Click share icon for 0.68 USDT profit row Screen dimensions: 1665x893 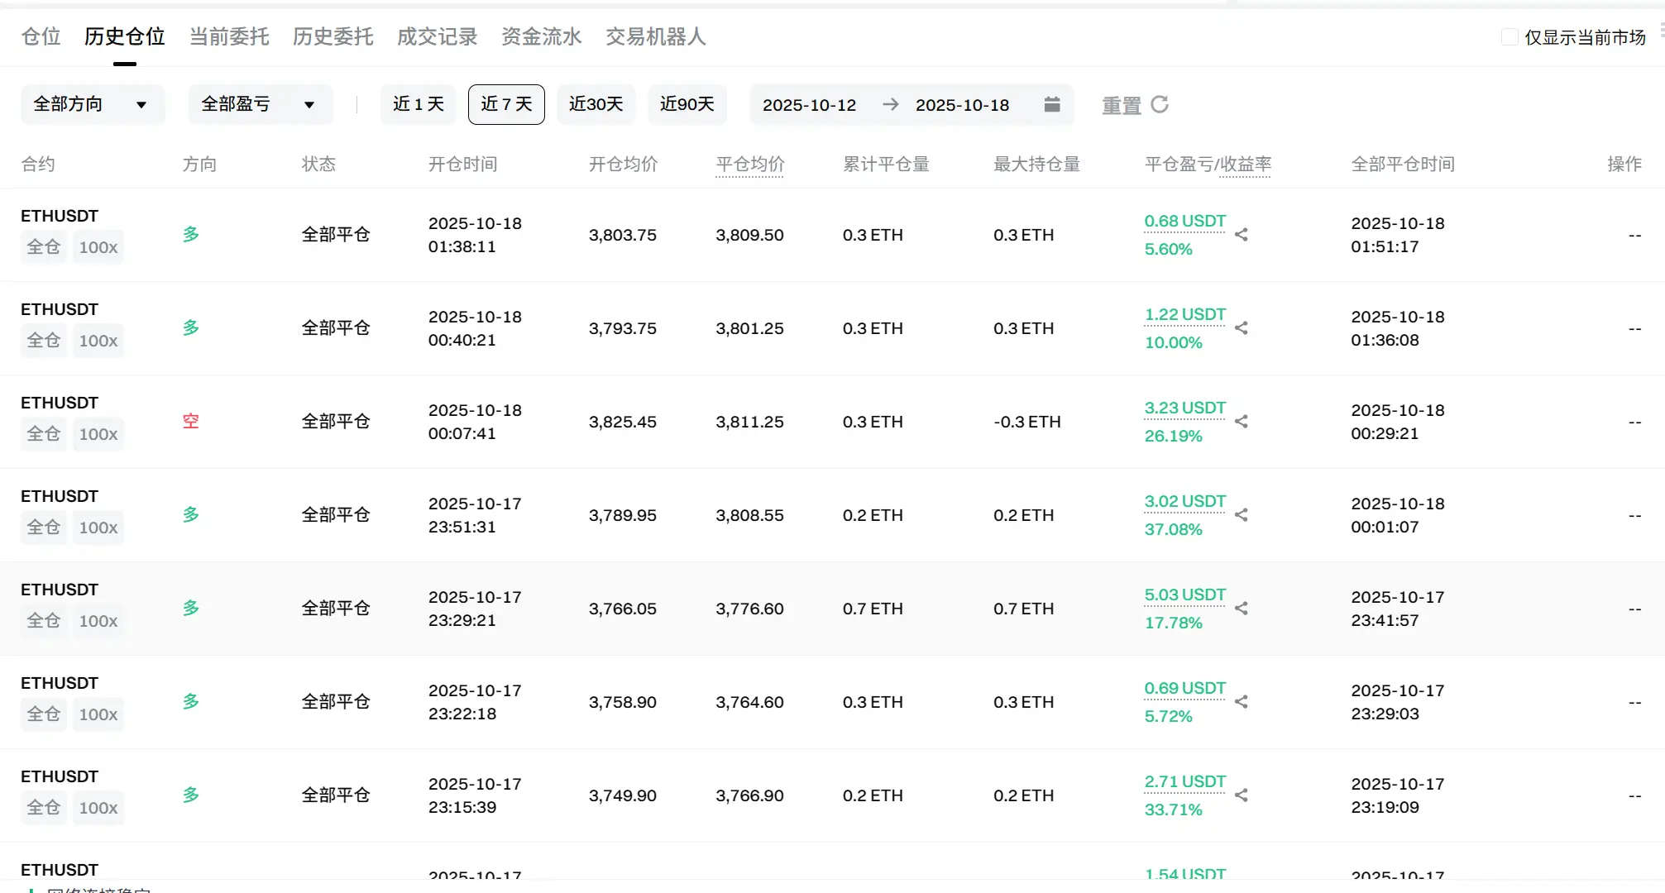pyautogui.click(x=1241, y=235)
